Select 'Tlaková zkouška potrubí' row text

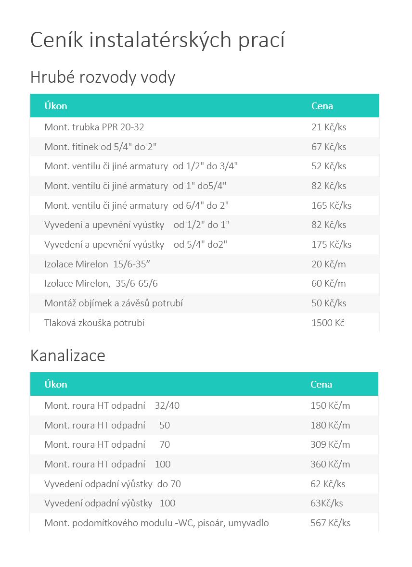(x=94, y=323)
